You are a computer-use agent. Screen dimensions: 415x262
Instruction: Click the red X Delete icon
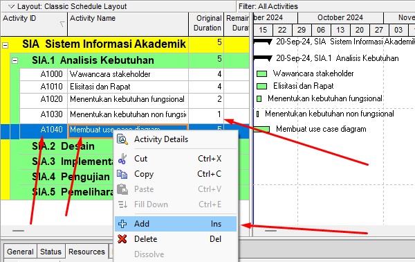(122, 239)
